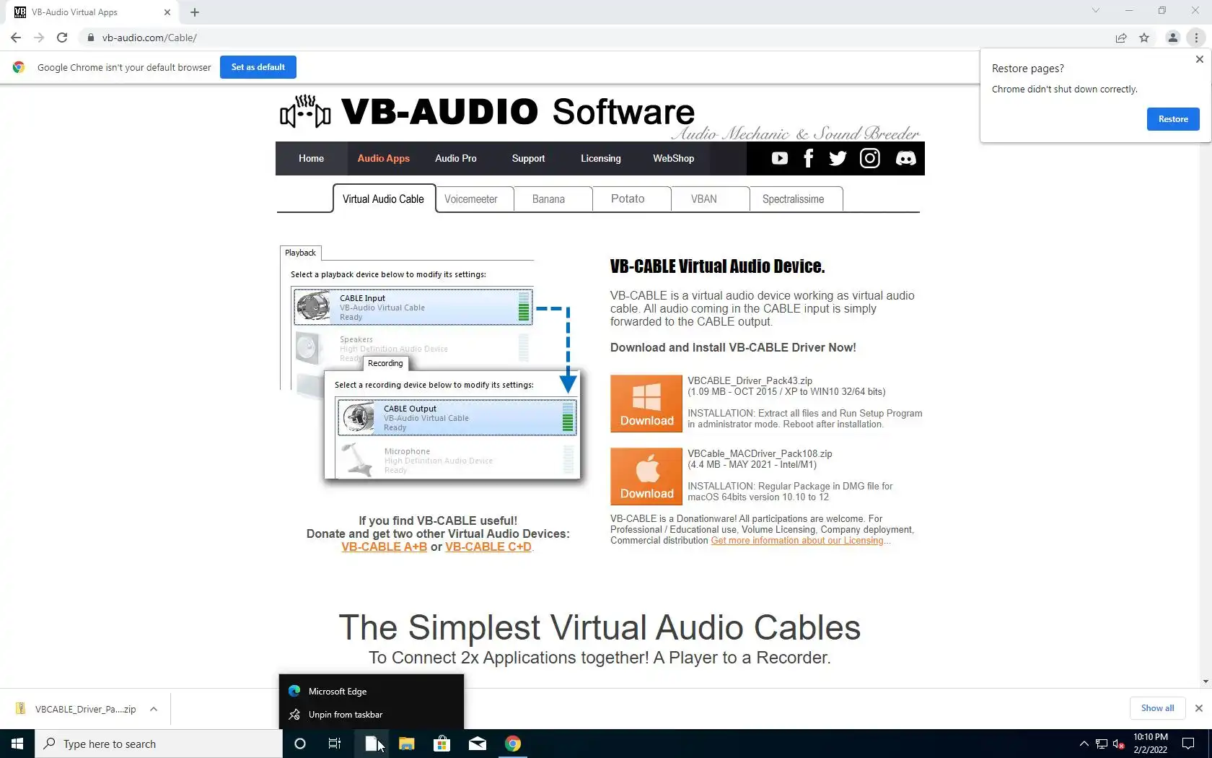Open the licensing information link

tap(797, 541)
